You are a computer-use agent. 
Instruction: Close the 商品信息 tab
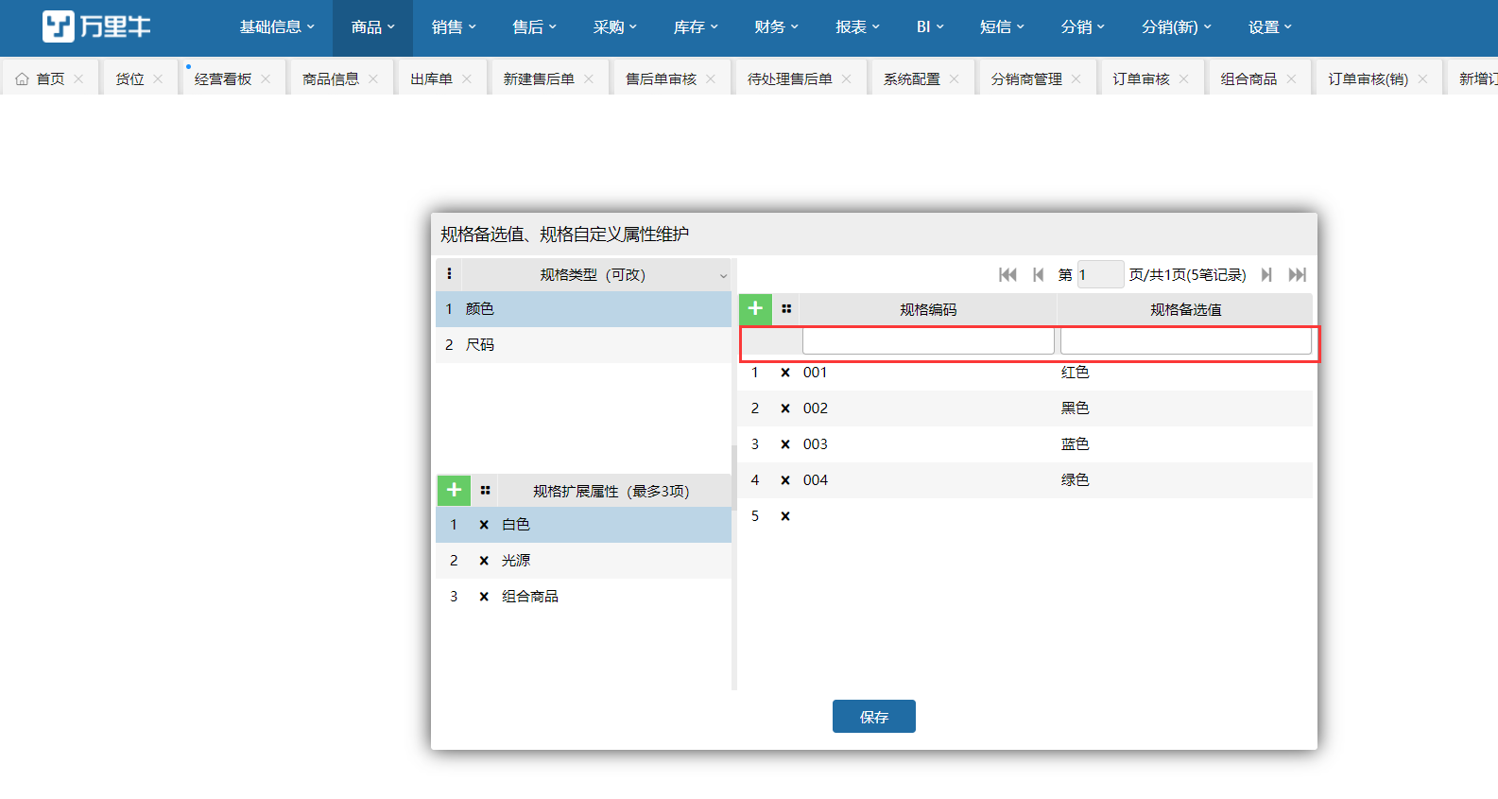pos(373,79)
